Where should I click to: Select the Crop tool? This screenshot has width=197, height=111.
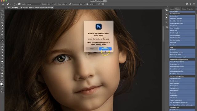coord(2,23)
